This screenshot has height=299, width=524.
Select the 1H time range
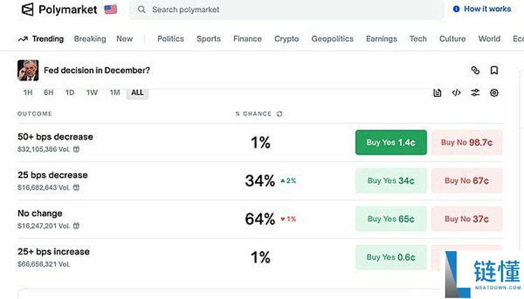click(x=28, y=93)
